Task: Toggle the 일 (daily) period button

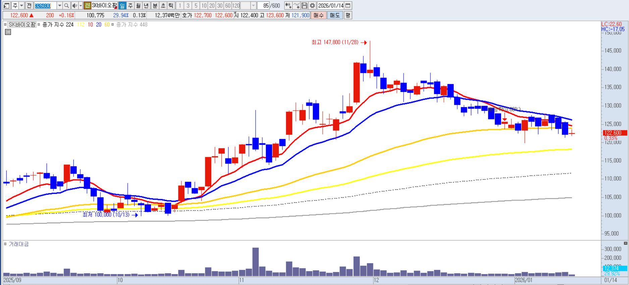Action: (122, 6)
